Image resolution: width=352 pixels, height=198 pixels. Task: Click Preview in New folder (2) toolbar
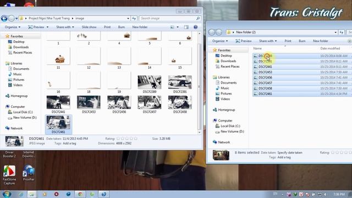(244, 41)
